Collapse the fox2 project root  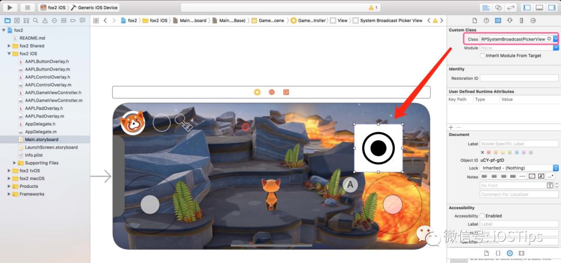tap(4, 31)
